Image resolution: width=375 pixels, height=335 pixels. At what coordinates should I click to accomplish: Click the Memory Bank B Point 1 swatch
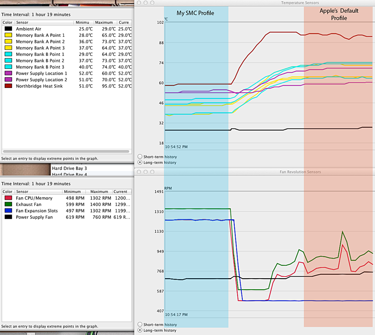[x=9, y=54]
